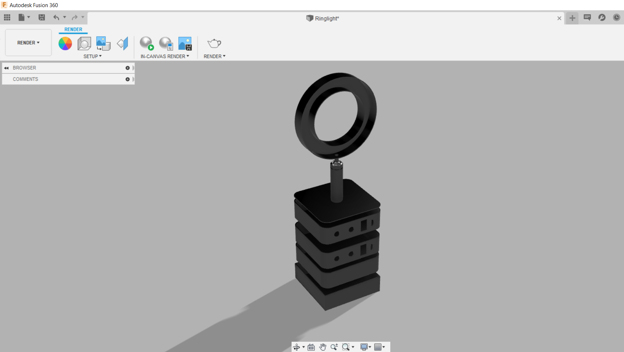The image size is (624, 352).
Task: Open the grid settings dropdown
Action: click(x=383, y=347)
